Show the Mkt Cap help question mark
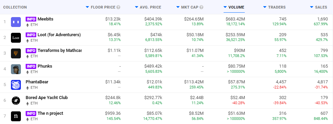333x124 pixels. tap(201, 7)
